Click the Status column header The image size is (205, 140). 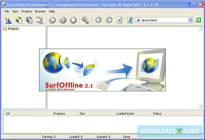click(x=169, y=114)
